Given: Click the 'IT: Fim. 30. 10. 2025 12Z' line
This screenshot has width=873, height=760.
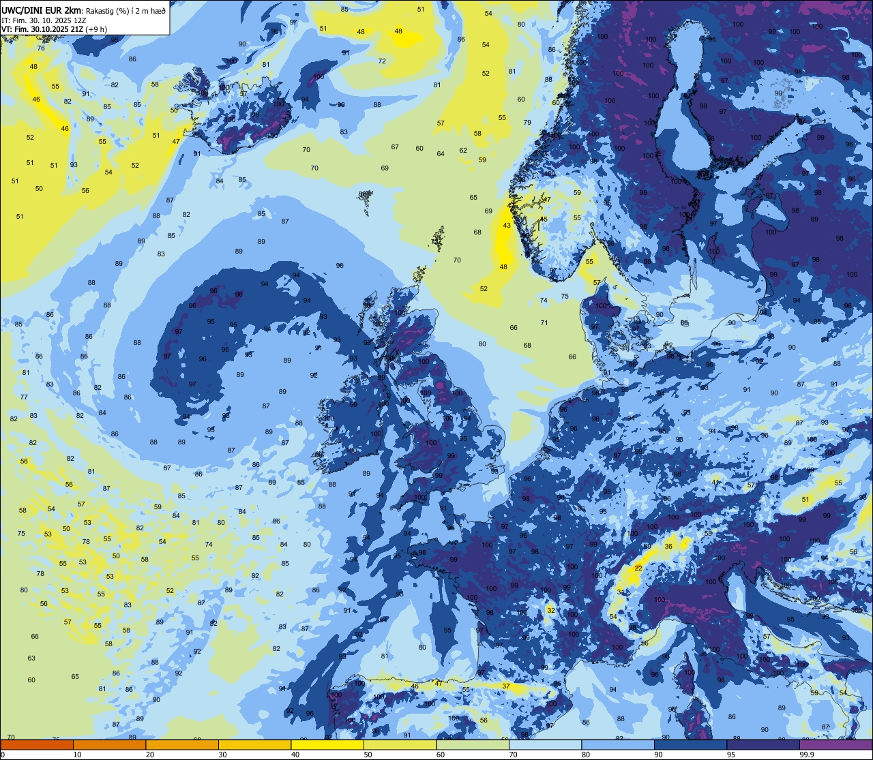Looking at the screenshot, I should (44, 20).
